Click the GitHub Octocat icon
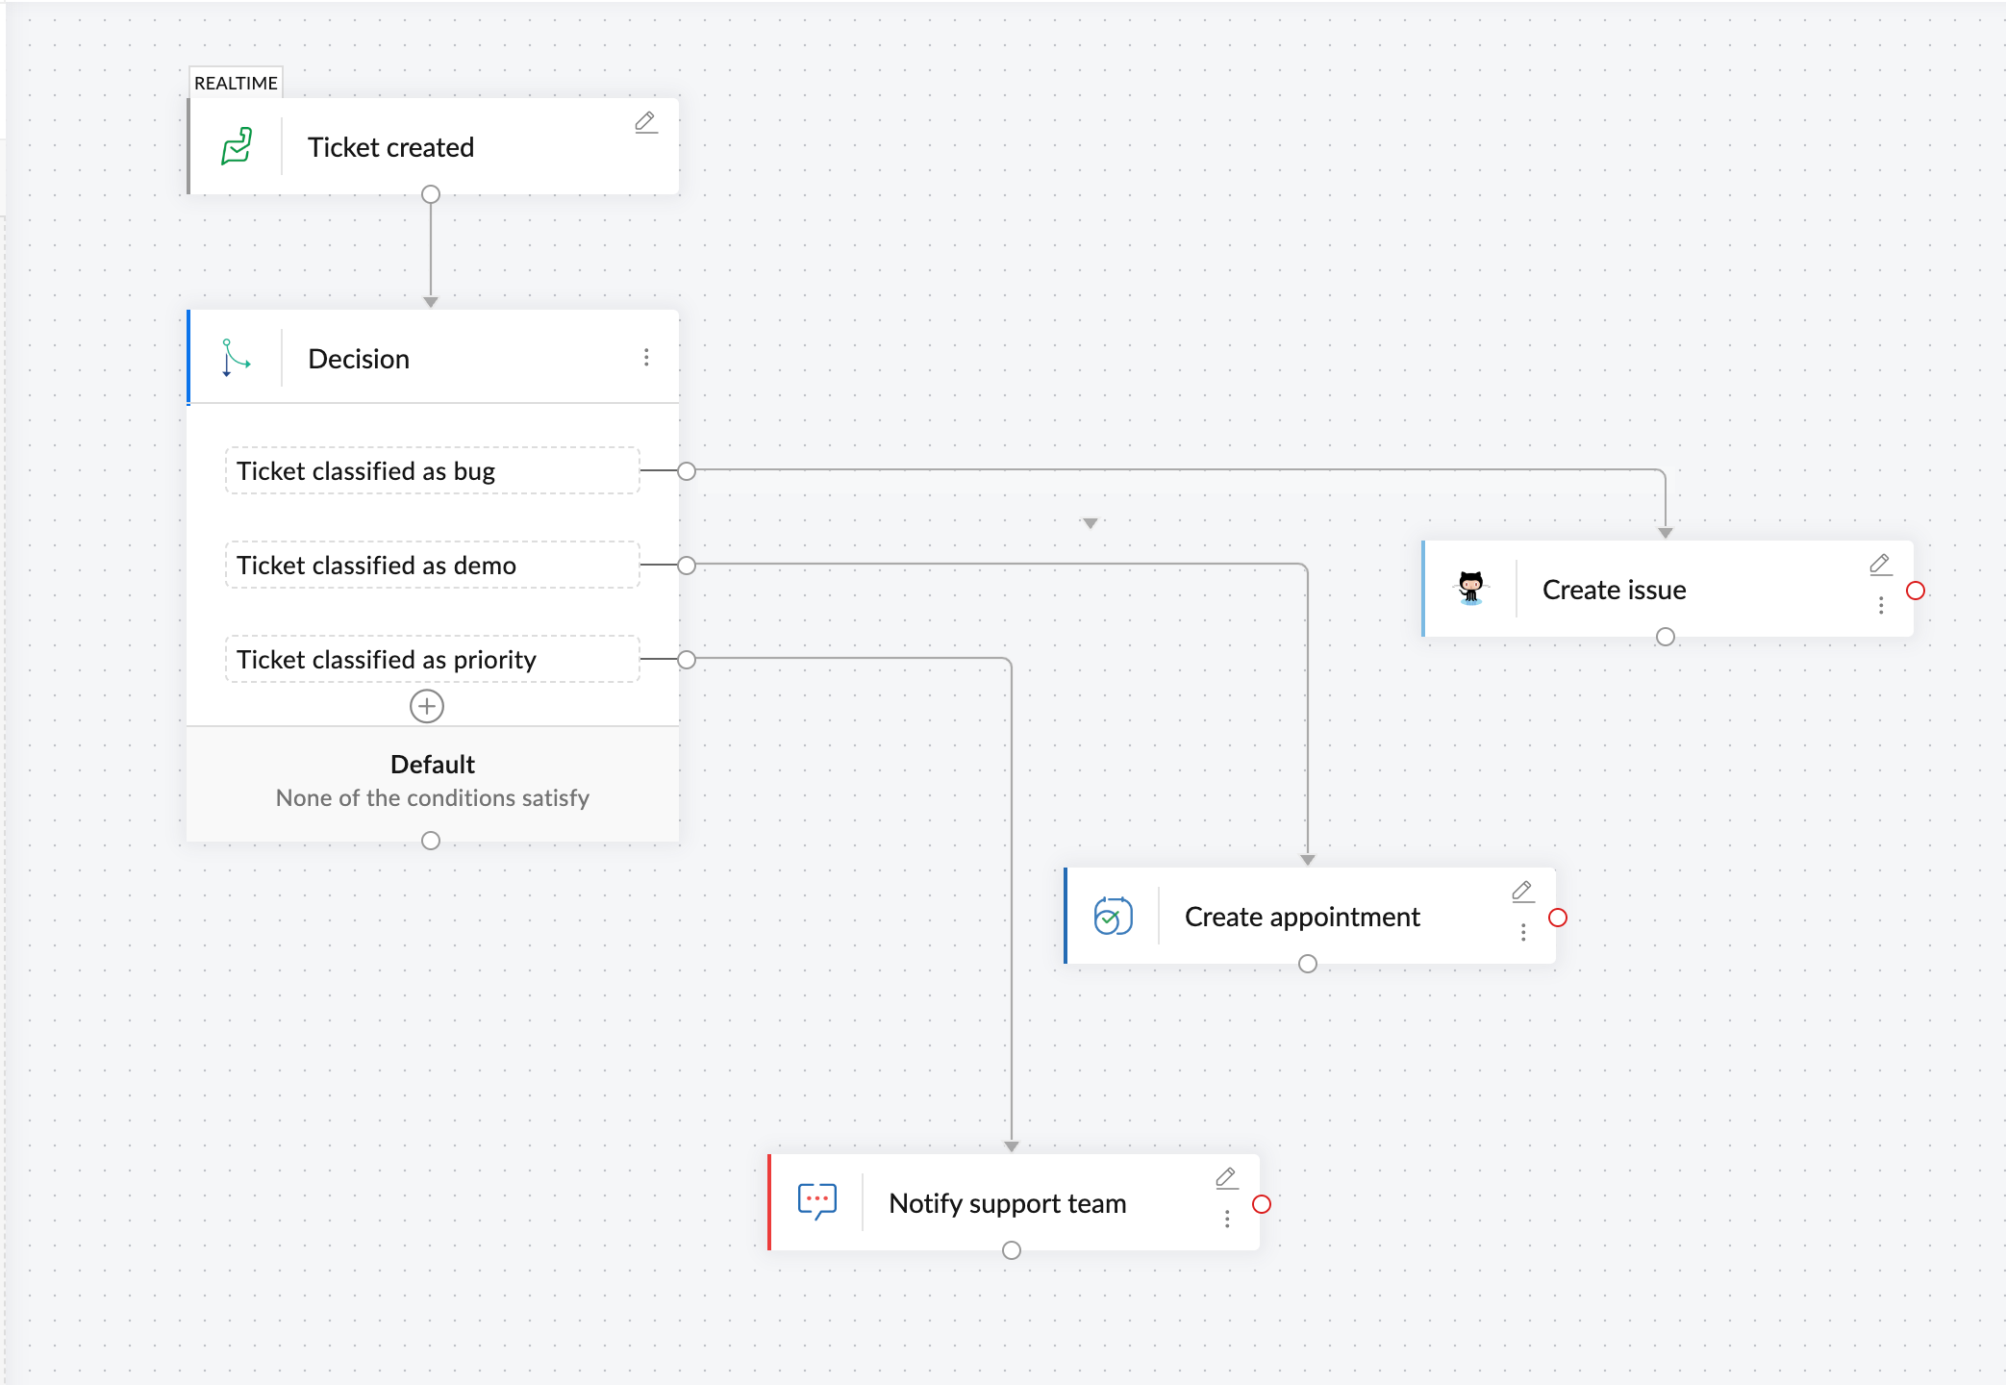The image size is (2006, 1385). 1470,588
